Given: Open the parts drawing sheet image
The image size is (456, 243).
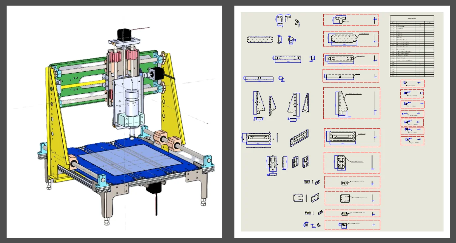Looking at the screenshot, I should click(342, 122).
